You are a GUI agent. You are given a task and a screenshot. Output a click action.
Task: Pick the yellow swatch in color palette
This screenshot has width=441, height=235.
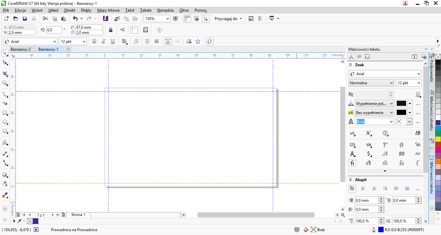click(438, 139)
